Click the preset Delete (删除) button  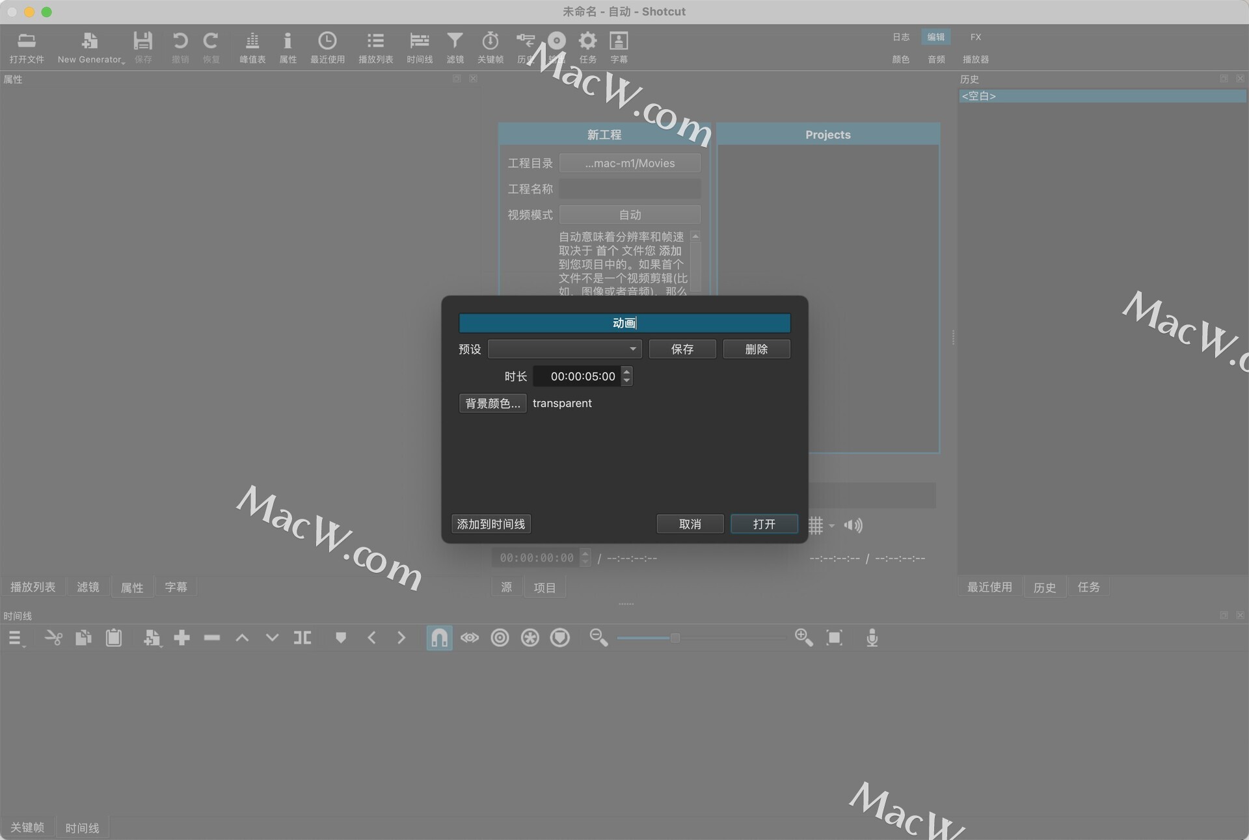(757, 349)
